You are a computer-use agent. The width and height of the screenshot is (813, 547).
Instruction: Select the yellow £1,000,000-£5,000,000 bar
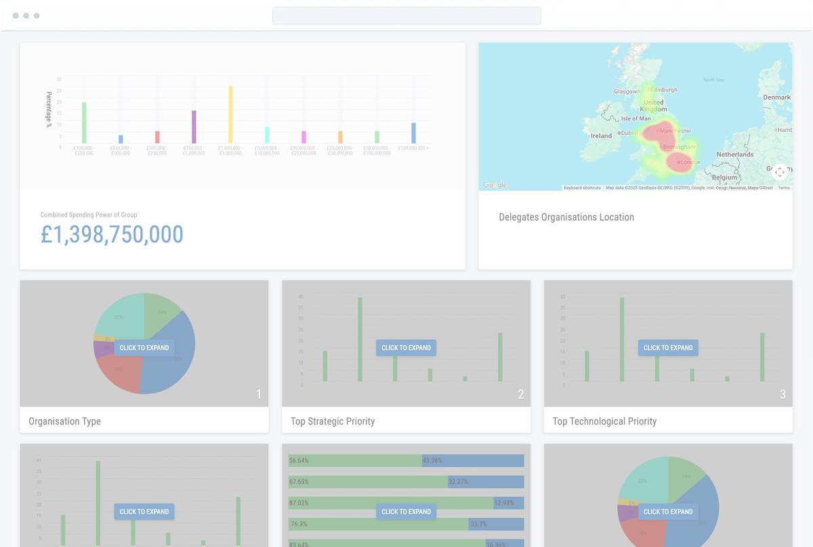pos(230,114)
